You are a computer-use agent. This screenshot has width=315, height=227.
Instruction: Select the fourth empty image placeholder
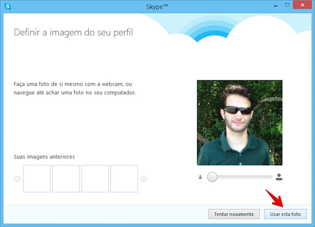pos(124,178)
